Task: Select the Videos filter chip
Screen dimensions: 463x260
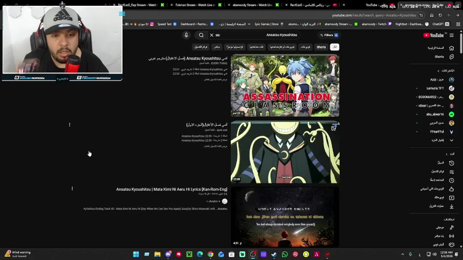Action: point(305,47)
